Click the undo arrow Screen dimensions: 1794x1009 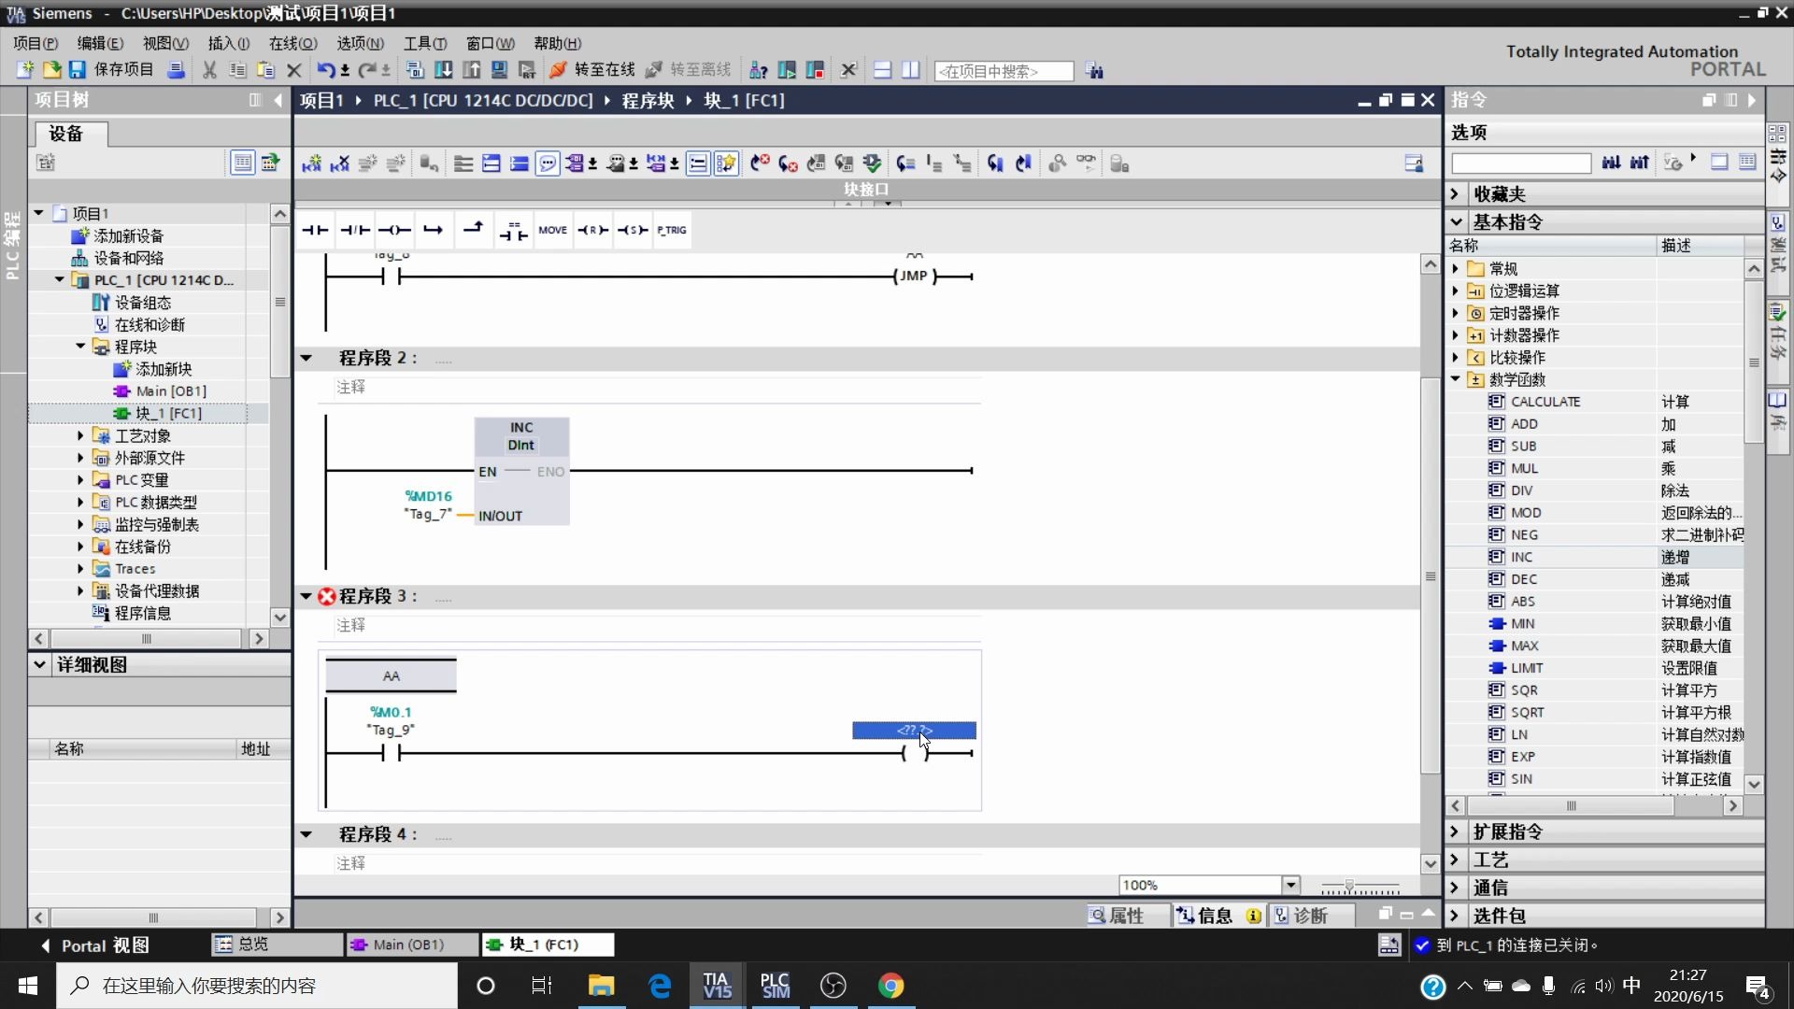325,70
